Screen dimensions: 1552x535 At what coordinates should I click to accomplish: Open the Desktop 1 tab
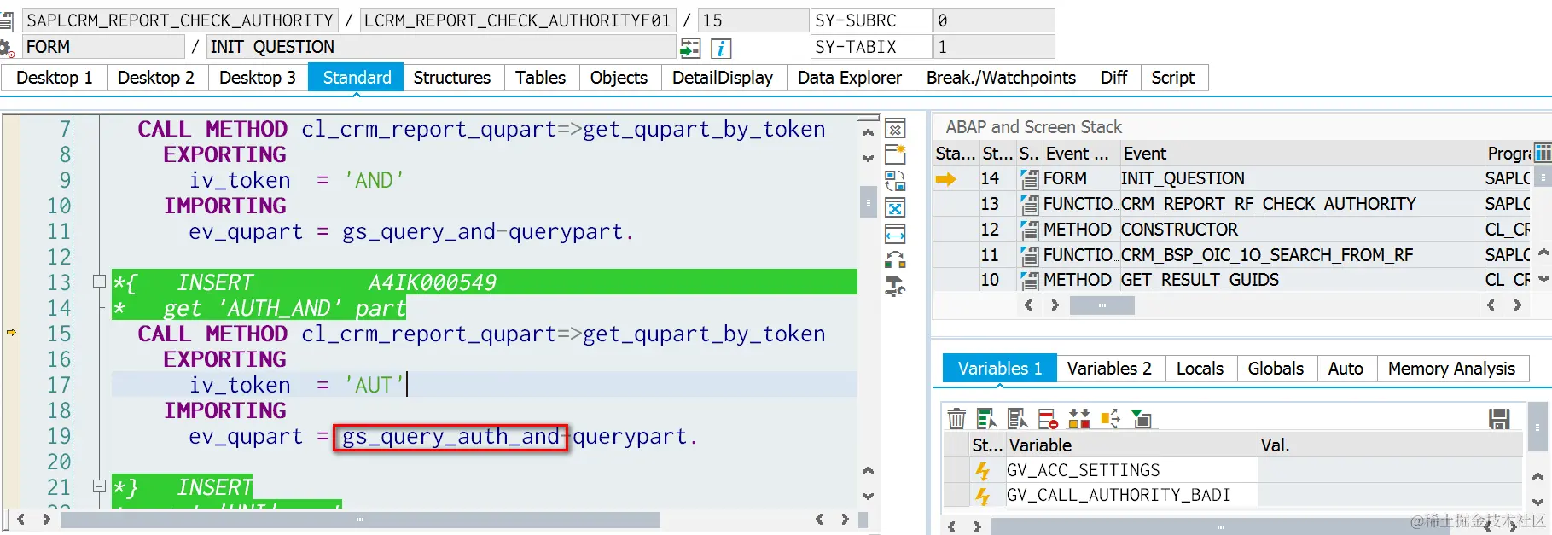55,78
